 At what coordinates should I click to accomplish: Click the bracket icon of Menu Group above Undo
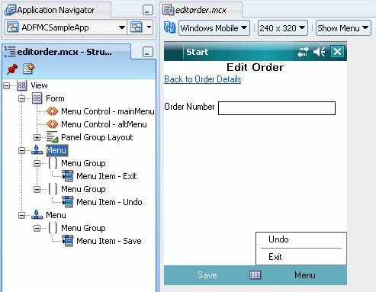[x=53, y=189]
